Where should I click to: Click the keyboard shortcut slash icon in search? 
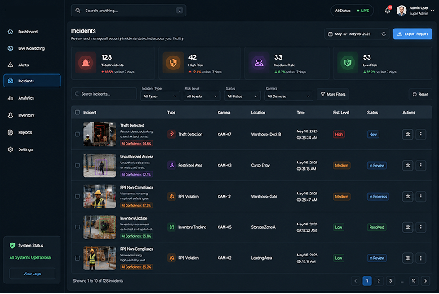point(180,11)
